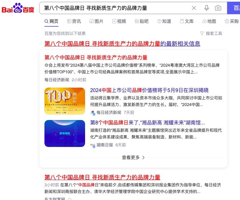
Task: Click the 视频 tab play icon
Action: 114,21
